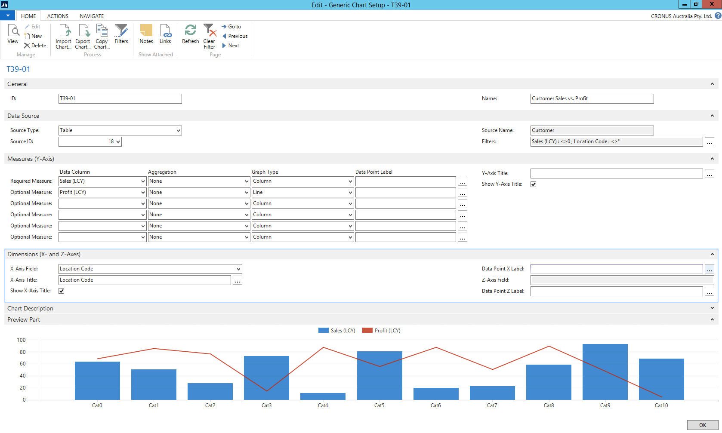Go to Previous record
722x433 pixels.
(x=234, y=36)
